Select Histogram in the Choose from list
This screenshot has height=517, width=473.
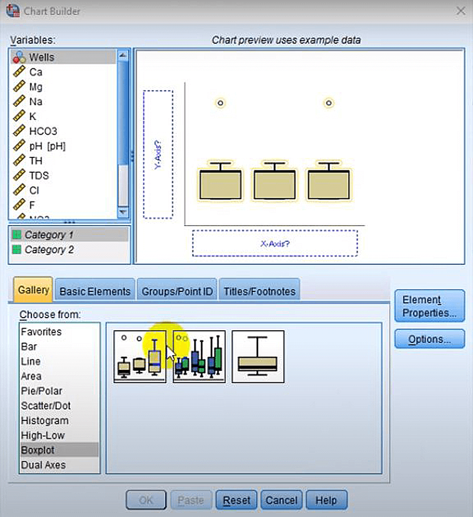(44, 421)
